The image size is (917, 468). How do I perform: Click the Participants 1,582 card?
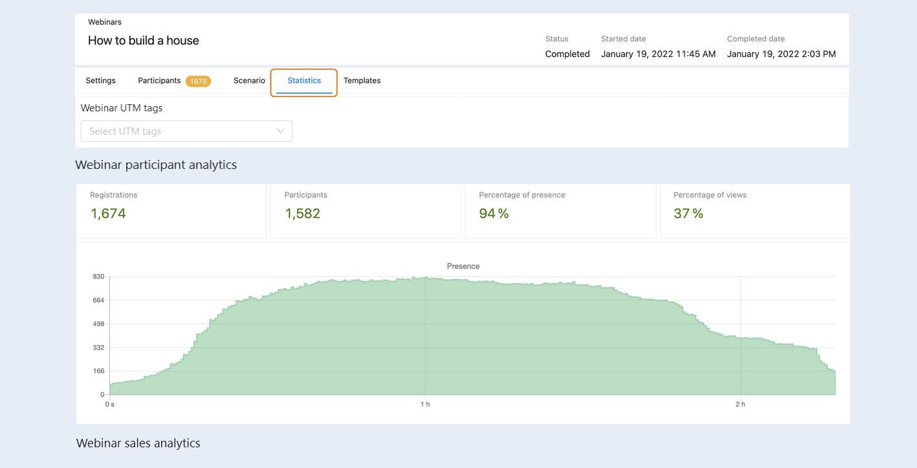[366, 211]
